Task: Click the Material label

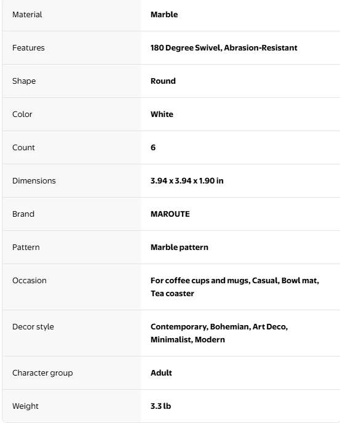Action: [x=27, y=15]
